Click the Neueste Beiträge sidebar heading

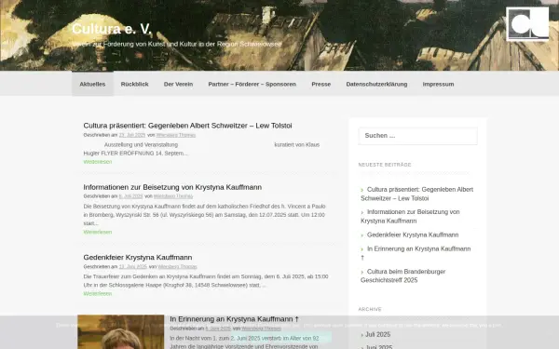(385, 165)
